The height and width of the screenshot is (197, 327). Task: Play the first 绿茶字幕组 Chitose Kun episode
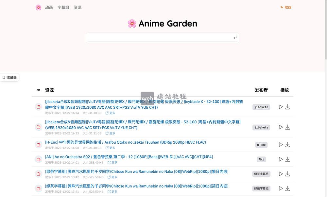click(281, 174)
